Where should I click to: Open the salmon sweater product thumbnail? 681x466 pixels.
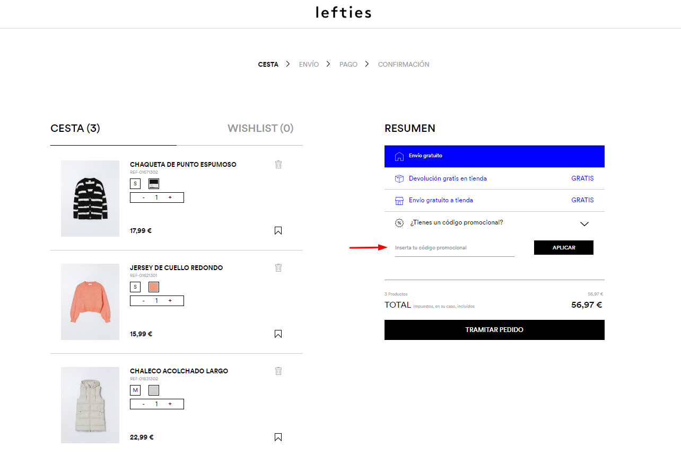[x=90, y=302]
